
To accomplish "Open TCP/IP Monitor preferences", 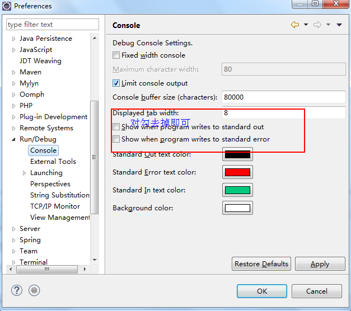I will pos(55,206).
